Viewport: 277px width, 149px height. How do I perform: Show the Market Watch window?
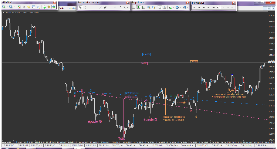(x=19, y=7)
